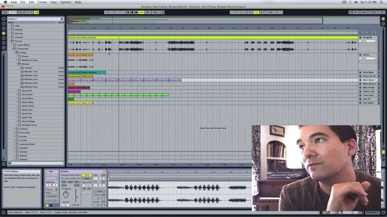The width and height of the screenshot is (387, 217).
Task: Click the Zomboy-HereToStay-Horns clip
Action: point(80,55)
